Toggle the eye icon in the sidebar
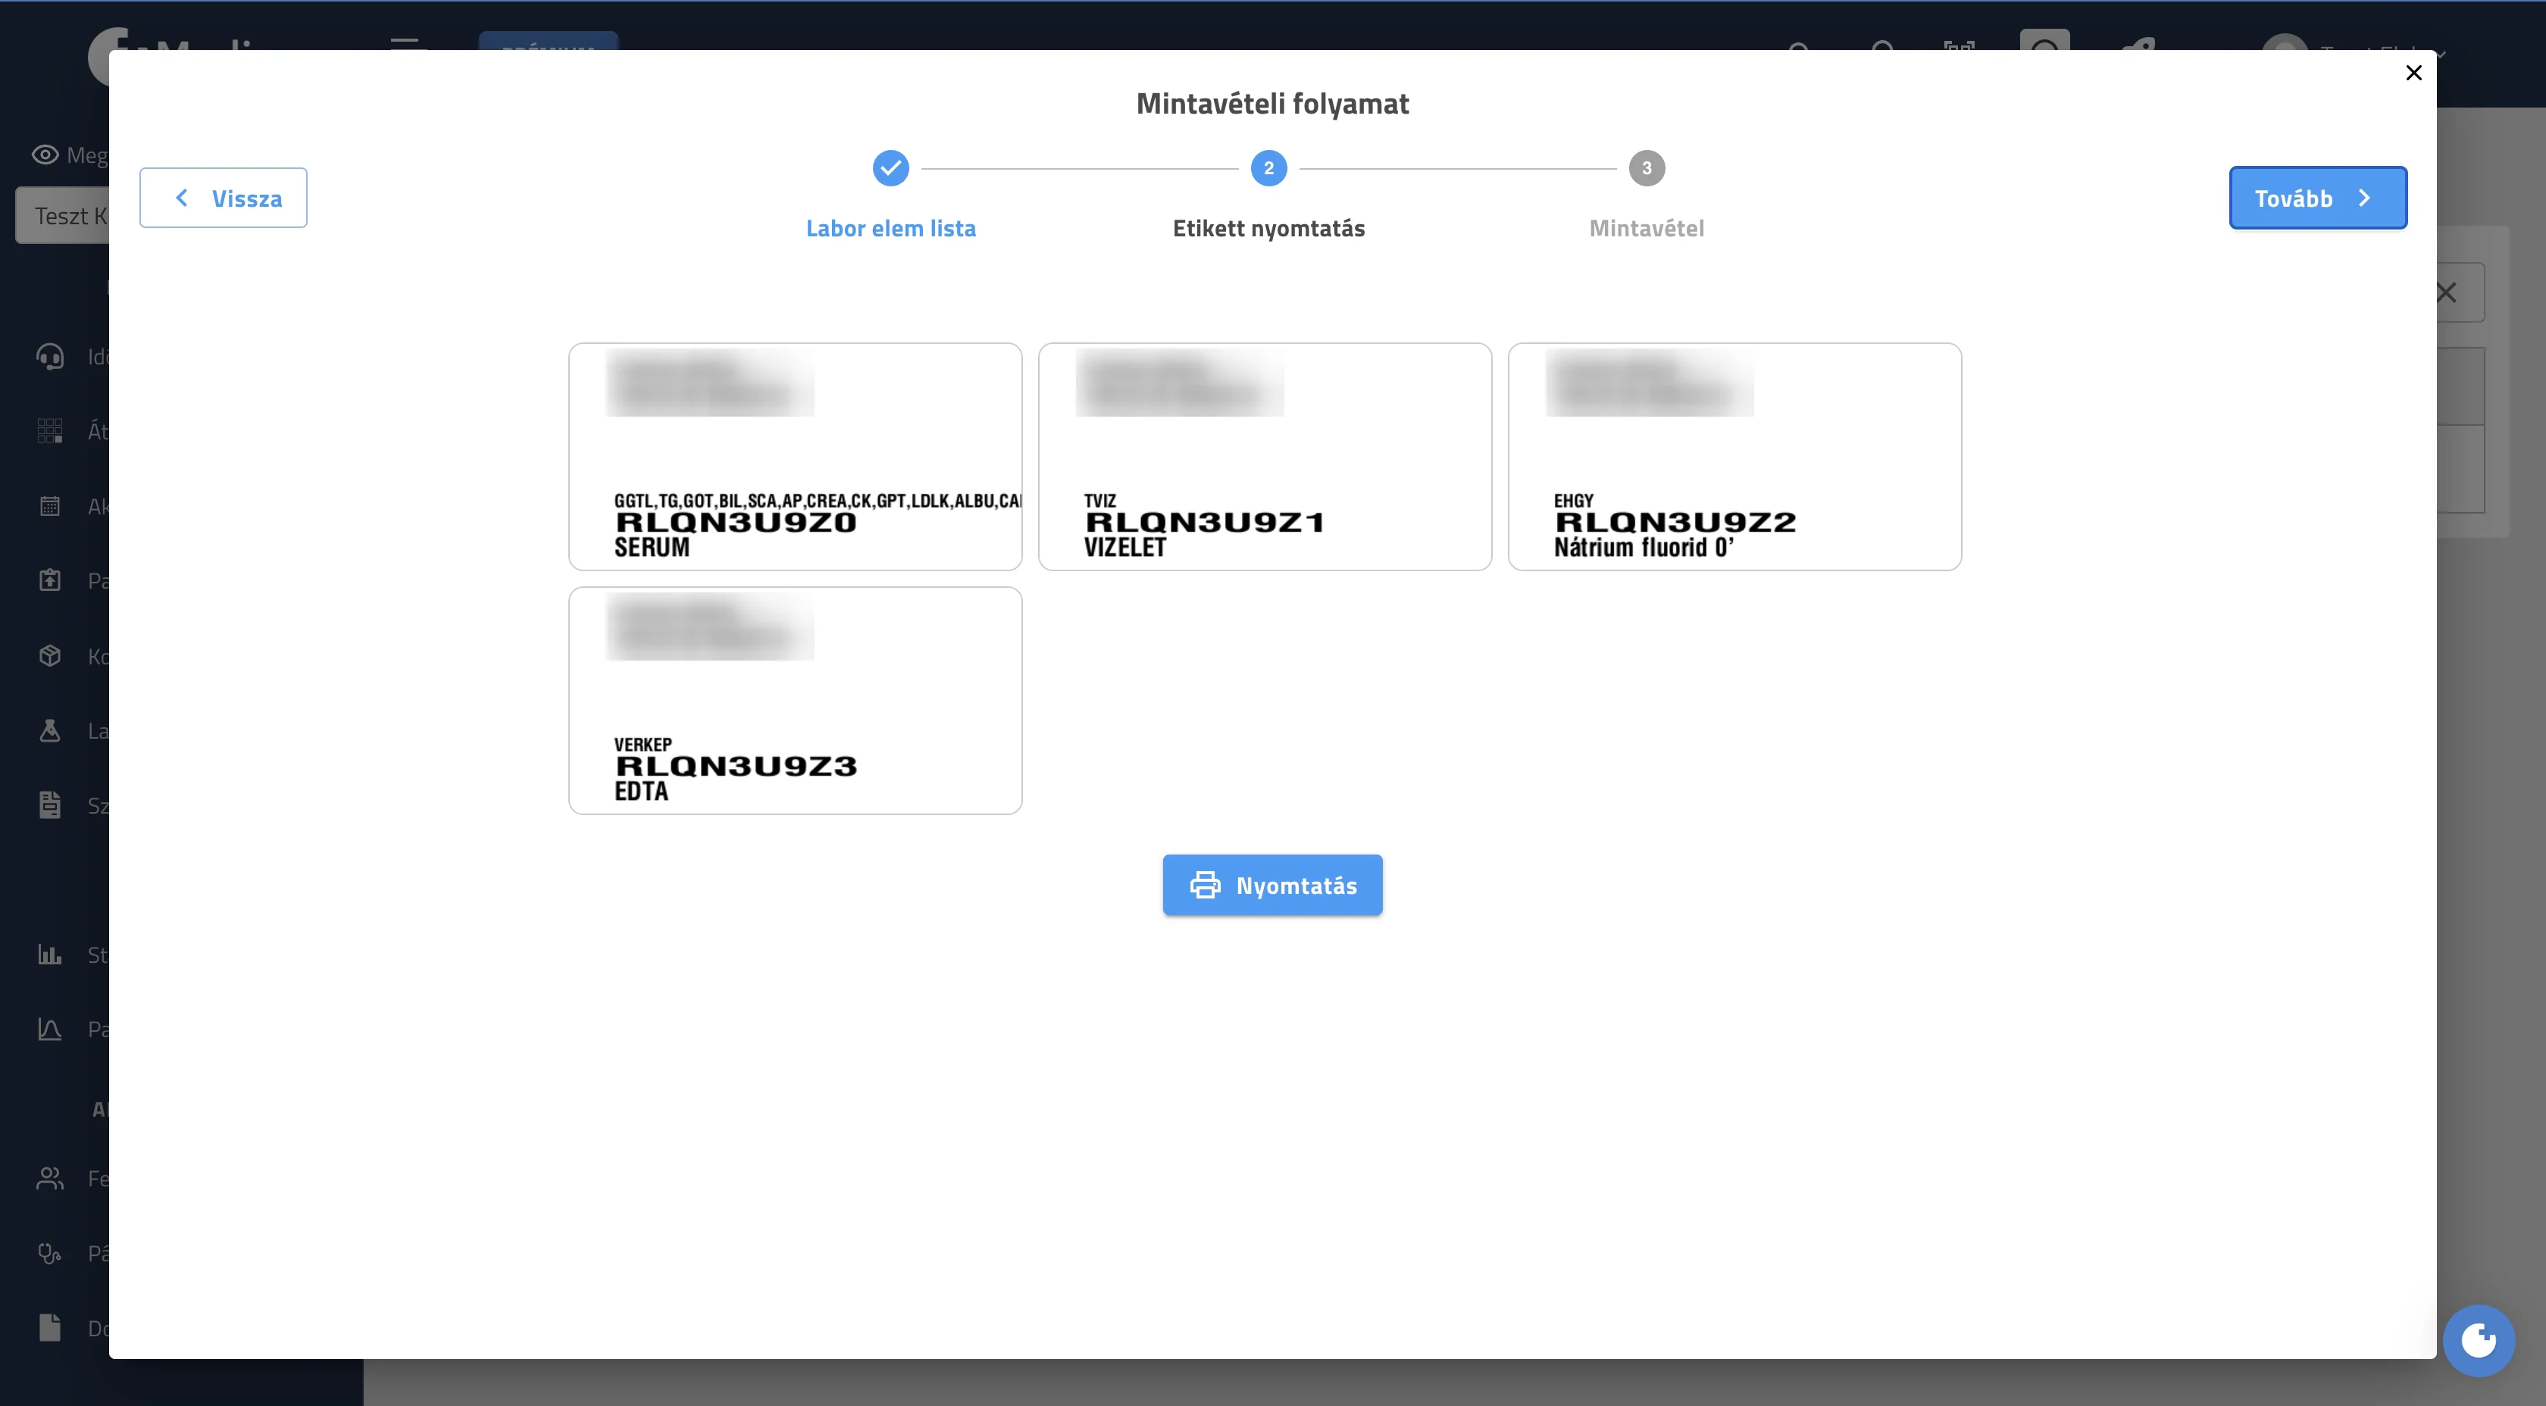 pyautogui.click(x=45, y=155)
